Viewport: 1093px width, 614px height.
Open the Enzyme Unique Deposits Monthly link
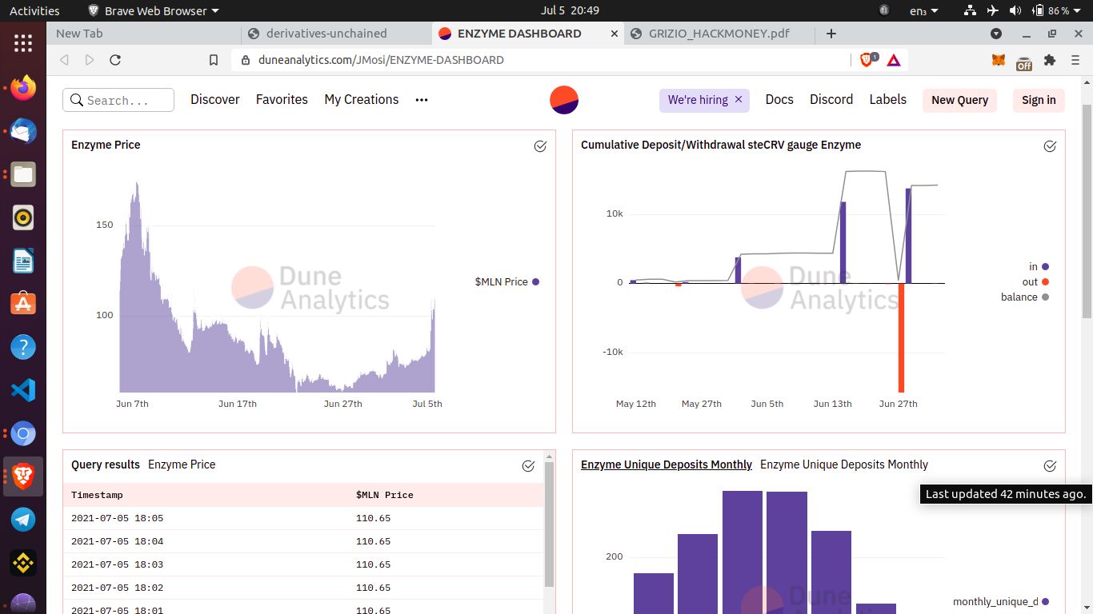pos(667,464)
